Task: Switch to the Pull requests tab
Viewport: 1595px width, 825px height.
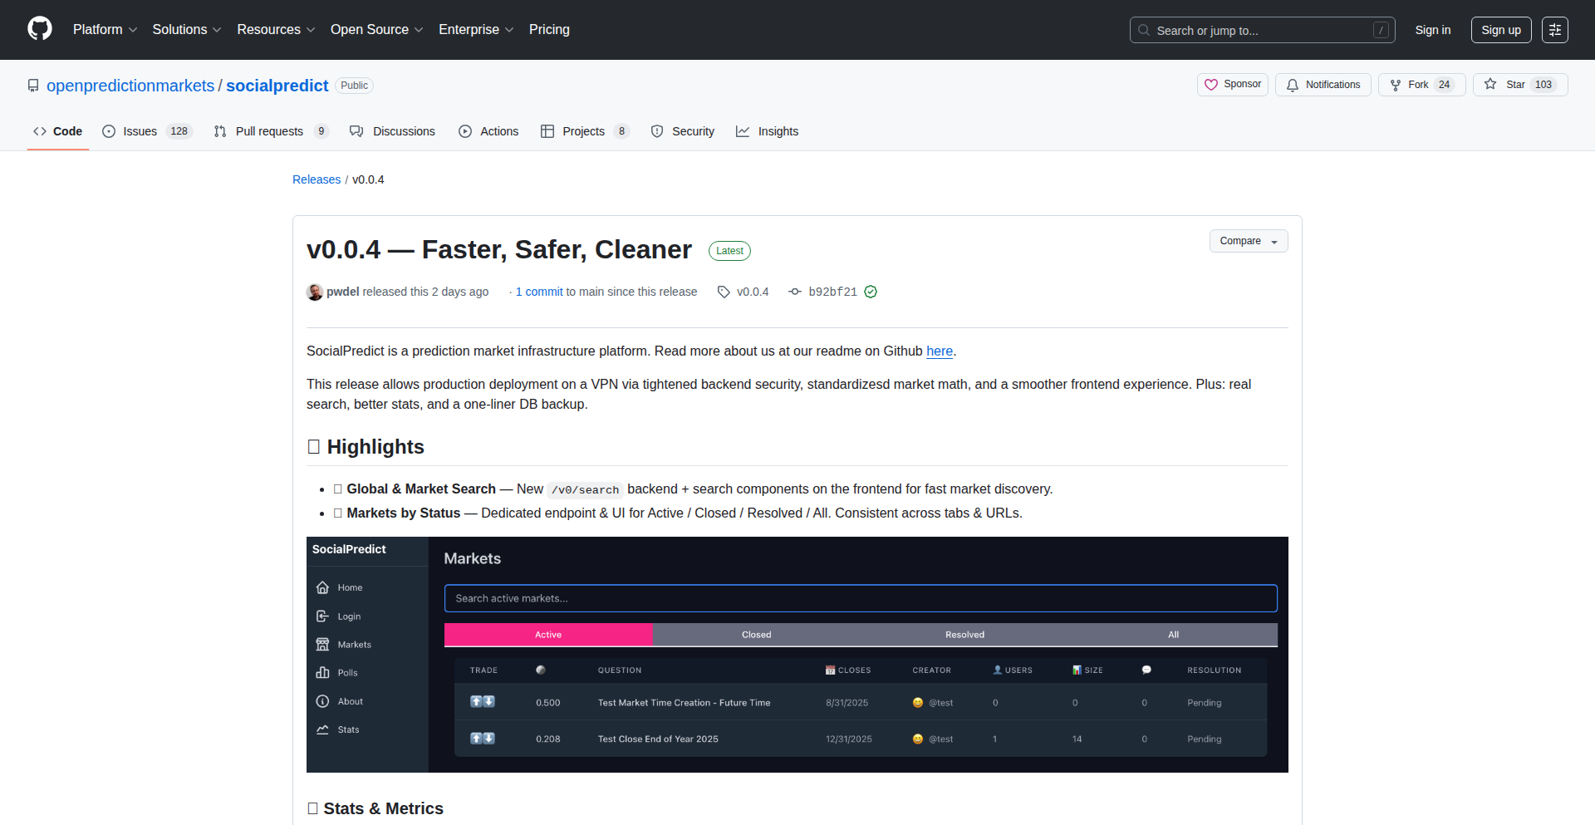Action: point(271,131)
